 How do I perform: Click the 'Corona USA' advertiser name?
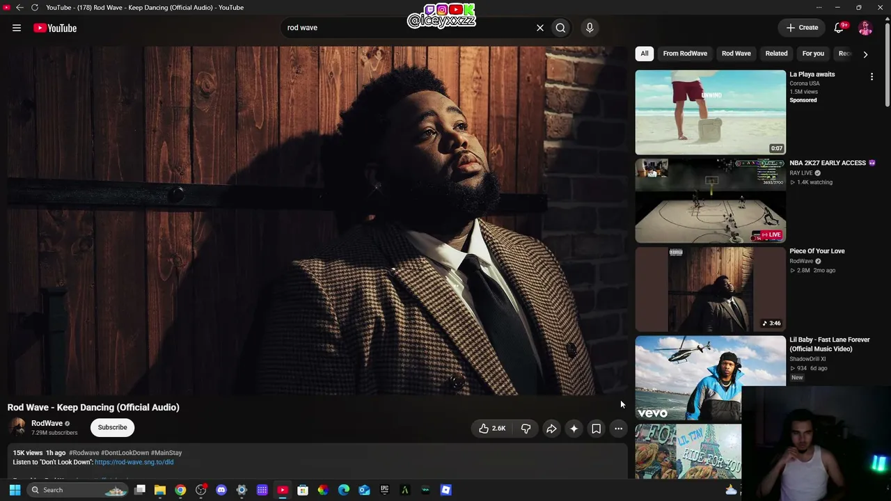[x=805, y=83]
